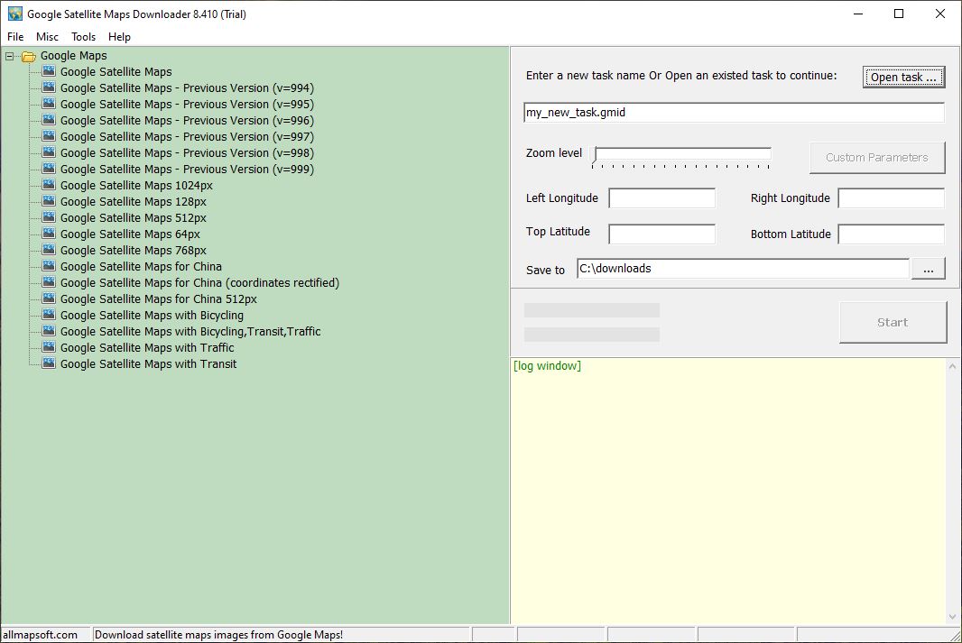
Task: Click the icon beside Google Satellite Maps with Bicycling
Action: point(49,315)
